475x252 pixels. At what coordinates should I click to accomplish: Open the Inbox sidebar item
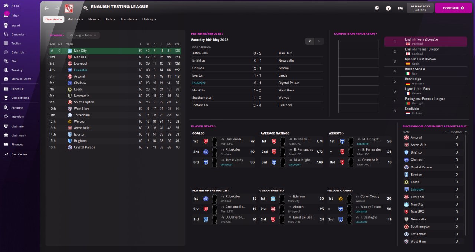[x=15, y=16]
